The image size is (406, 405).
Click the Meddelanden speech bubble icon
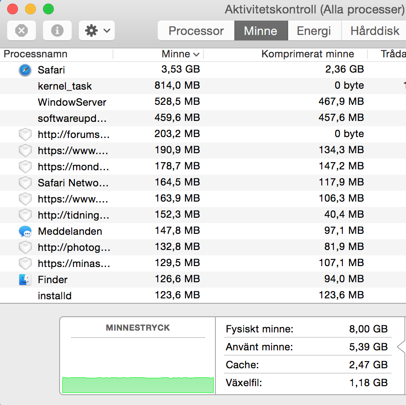pyautogui.click(x=25, y=231)
